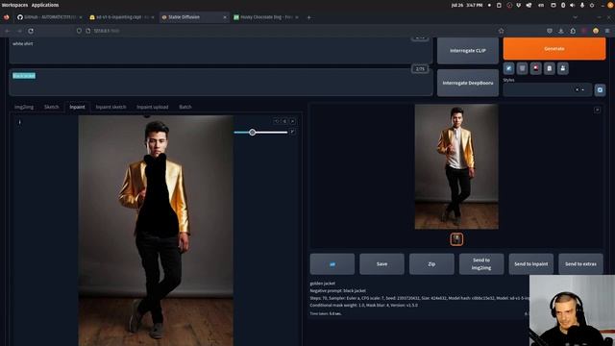Click the info icon on the inpaint canvas
Image resolution: width=615 pixels, height=346 pixels.
[x=19, y=122]
